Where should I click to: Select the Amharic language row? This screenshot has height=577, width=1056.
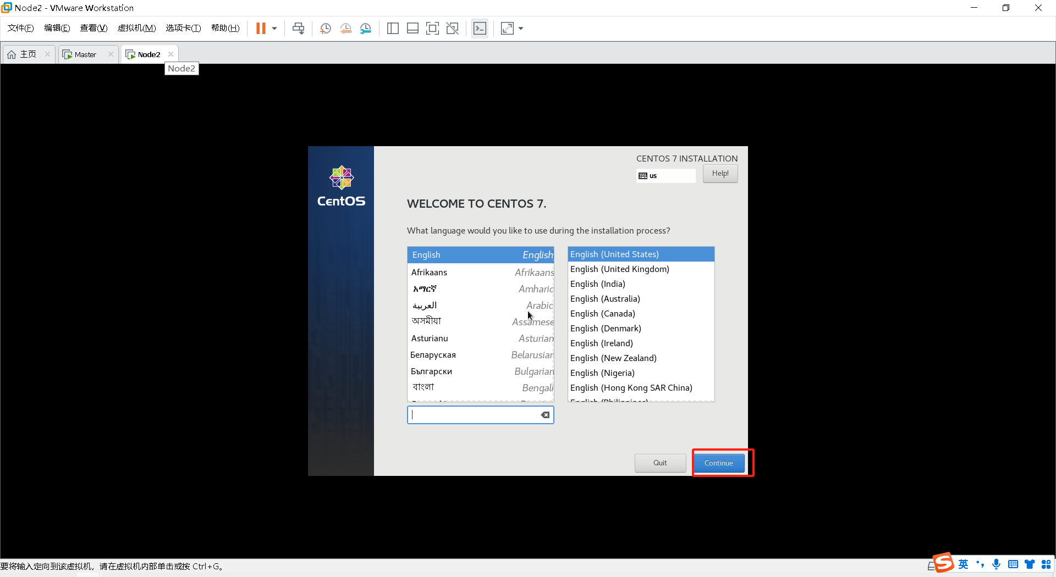(x=480, y=289)
